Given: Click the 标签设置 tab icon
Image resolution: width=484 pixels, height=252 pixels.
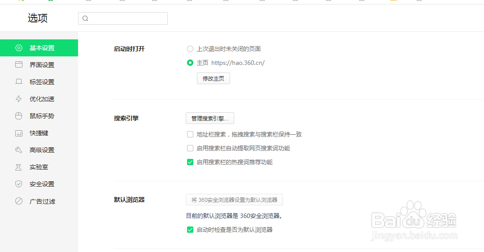Looking at the screenshot, I should [19, 81].
